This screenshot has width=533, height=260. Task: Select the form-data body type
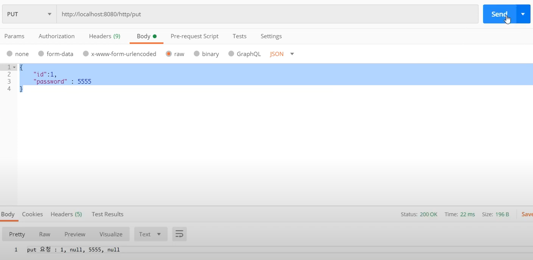tap(56, 54)
